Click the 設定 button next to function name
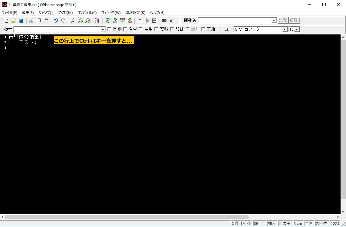The width and height of the screenshot is (346, 227). click(x=283, y=20)
